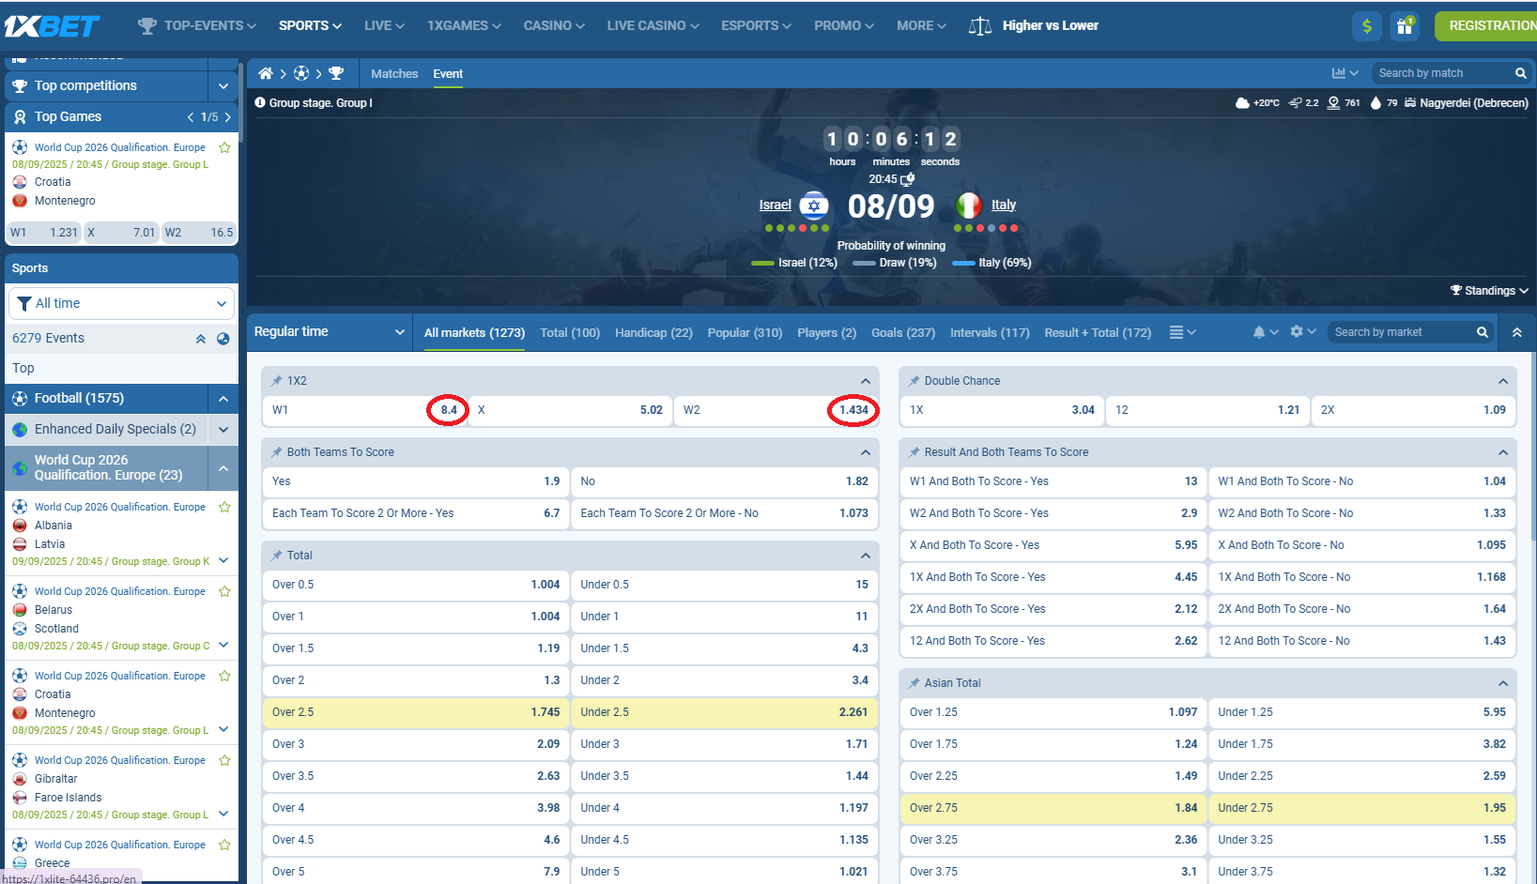The width and height of the screenshot is (1537, 884).
Task: Open the All time filter dropdown
Action: pos(122,304)
